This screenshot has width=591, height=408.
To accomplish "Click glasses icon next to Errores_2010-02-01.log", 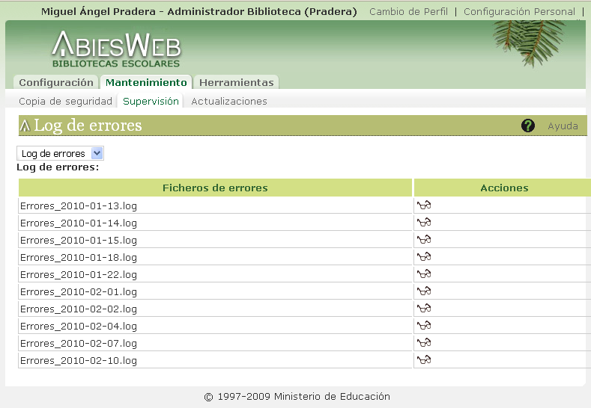I will point(424,291).
